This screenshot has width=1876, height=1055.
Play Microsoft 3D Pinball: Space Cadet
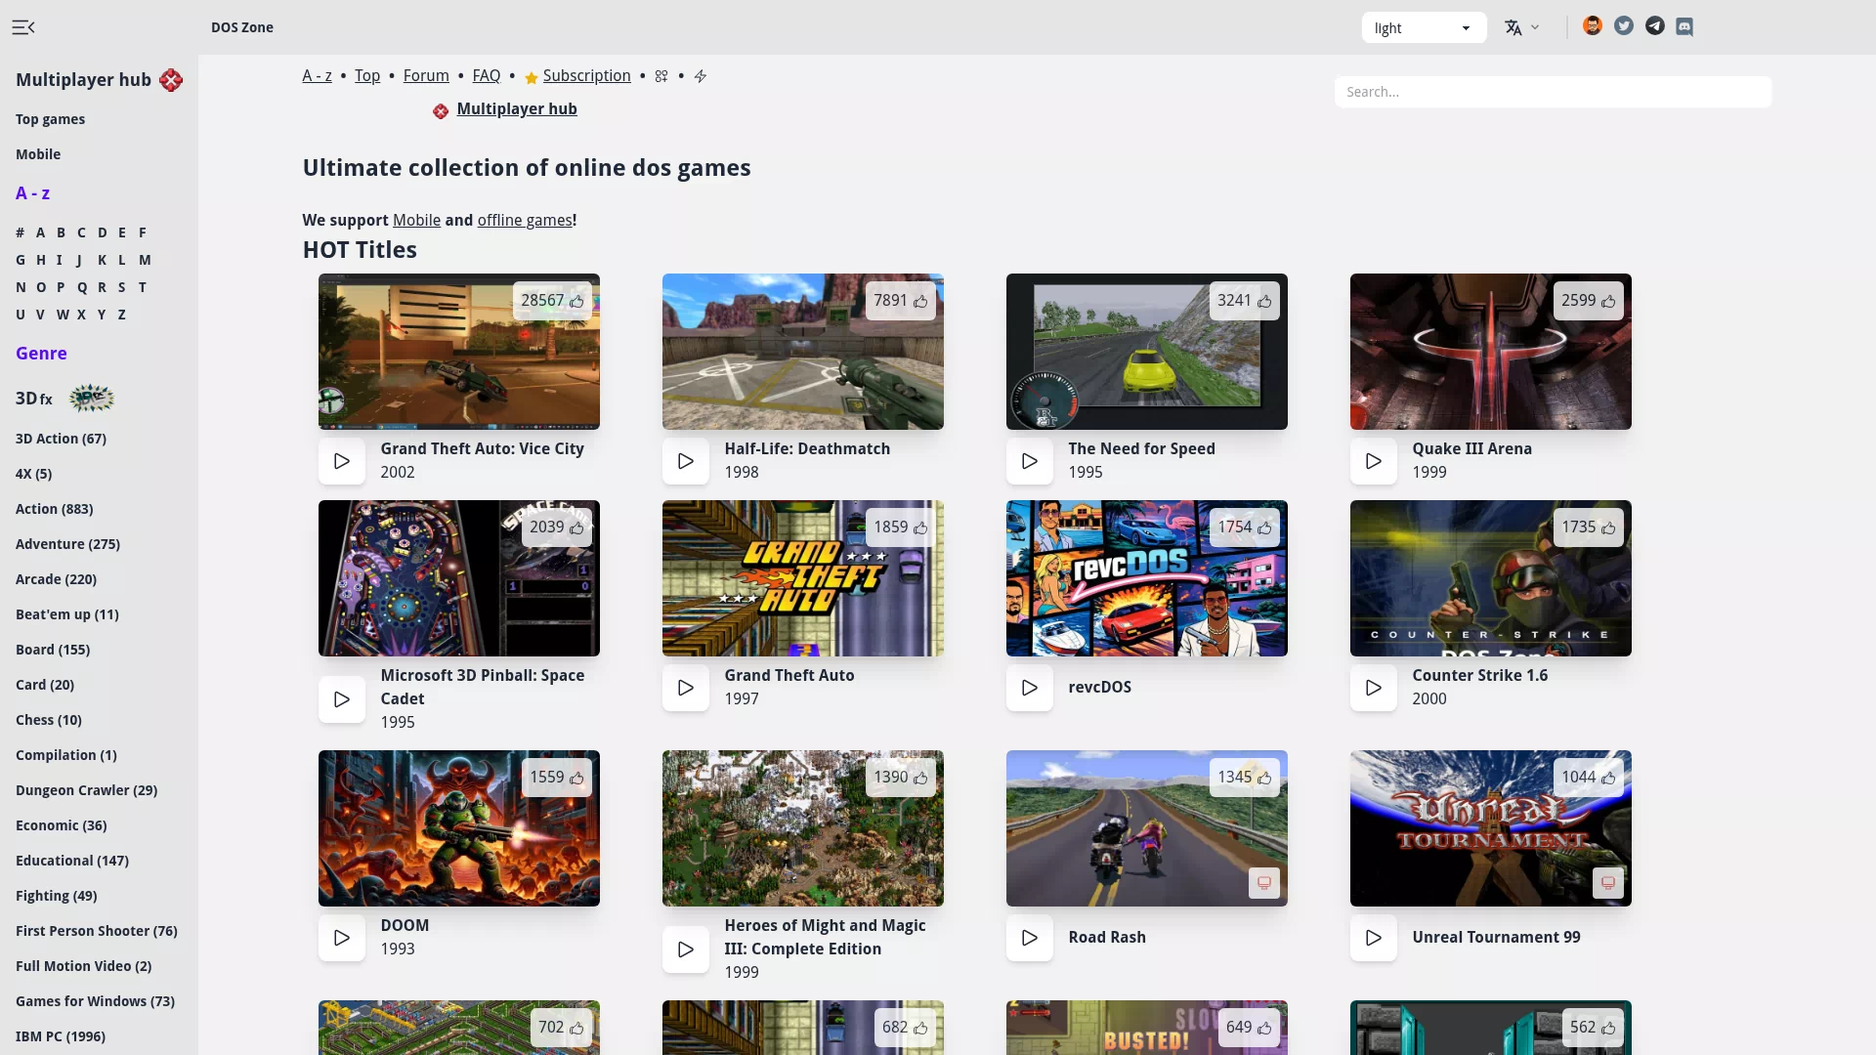point(342,699)
